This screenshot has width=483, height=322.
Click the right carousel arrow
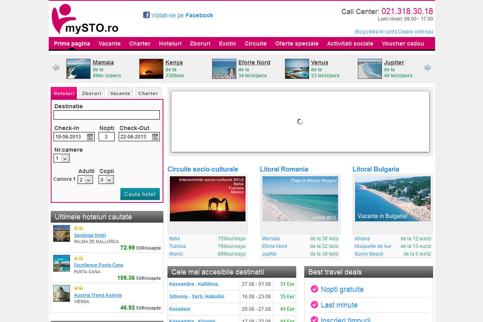point(428,68)
